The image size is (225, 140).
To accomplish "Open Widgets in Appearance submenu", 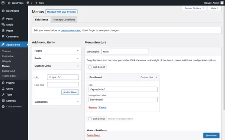I will 6,61.
